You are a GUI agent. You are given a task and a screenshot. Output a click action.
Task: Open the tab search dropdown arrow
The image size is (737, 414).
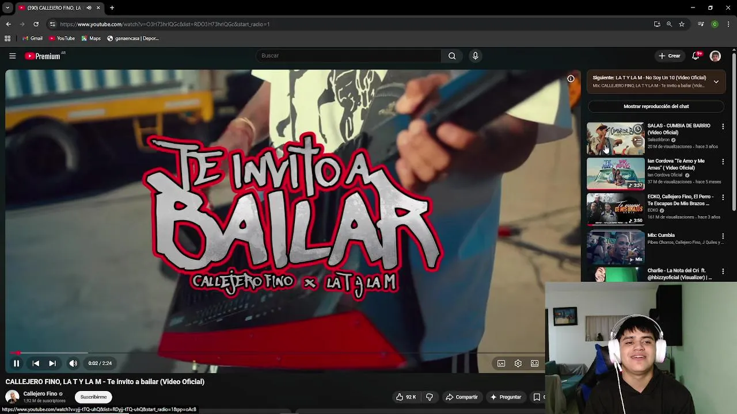tap(7, 8)
